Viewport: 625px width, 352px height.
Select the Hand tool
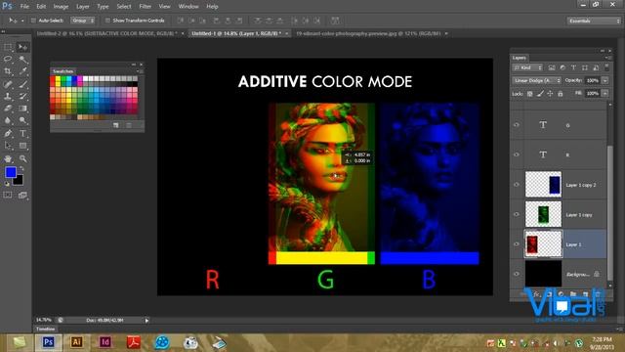8,158
